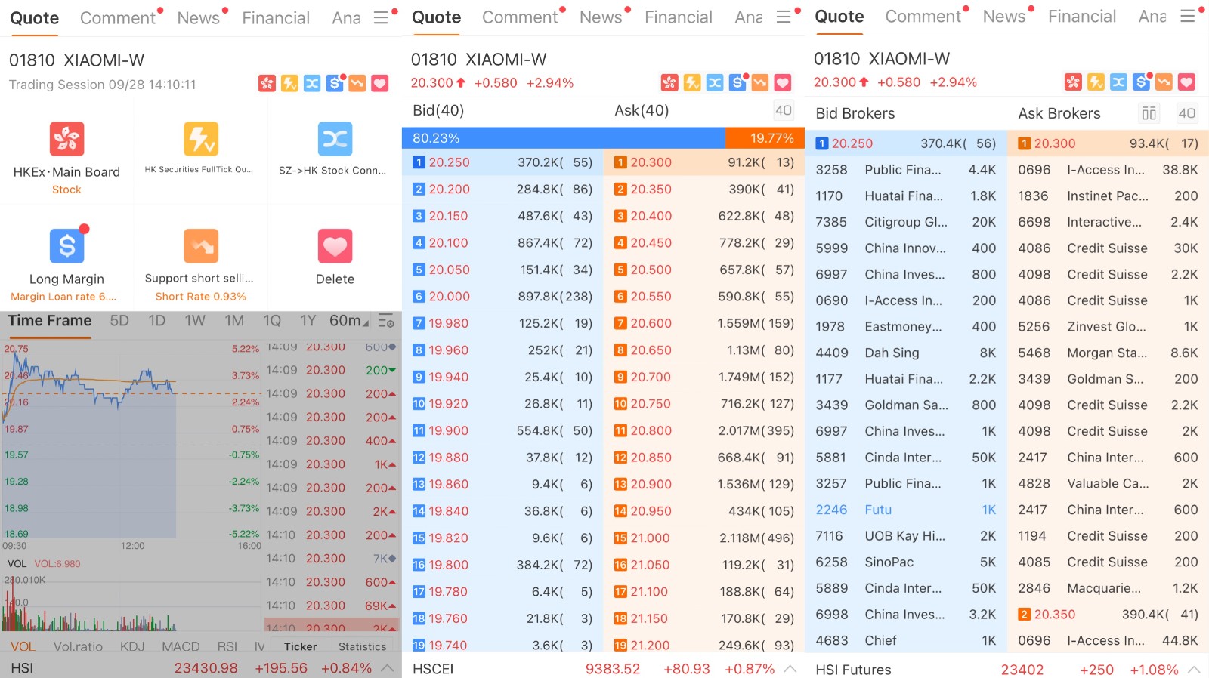Select the 1D time frame
Screen dimensions: 1209x678
pos(156,321)
